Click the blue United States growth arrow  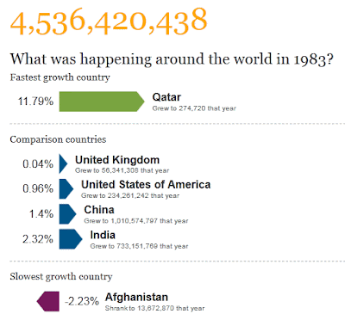coord(66,189)
